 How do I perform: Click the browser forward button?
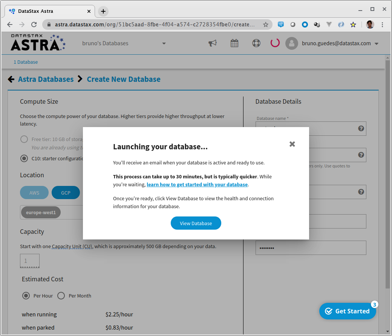pyautogui.click(x=22, y=25)
